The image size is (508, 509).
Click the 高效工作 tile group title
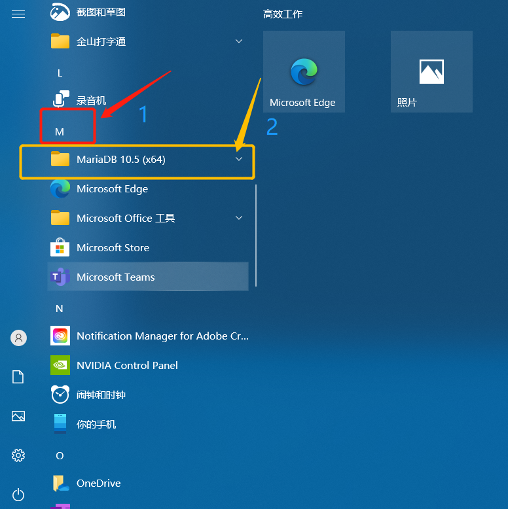click(x=283, y=14)
